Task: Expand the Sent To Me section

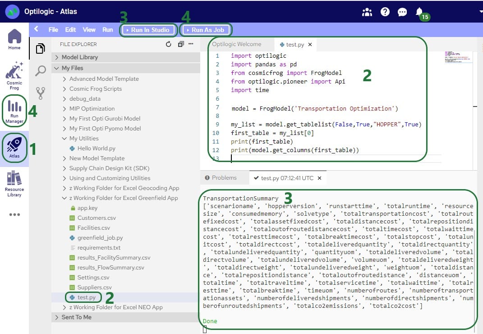Action: click(x=126, y=317)
